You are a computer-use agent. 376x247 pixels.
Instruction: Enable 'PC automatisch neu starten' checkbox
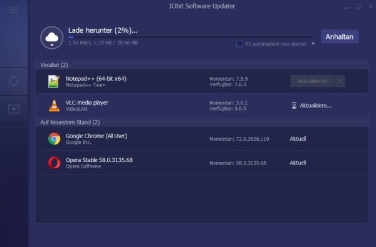[239, 44]
